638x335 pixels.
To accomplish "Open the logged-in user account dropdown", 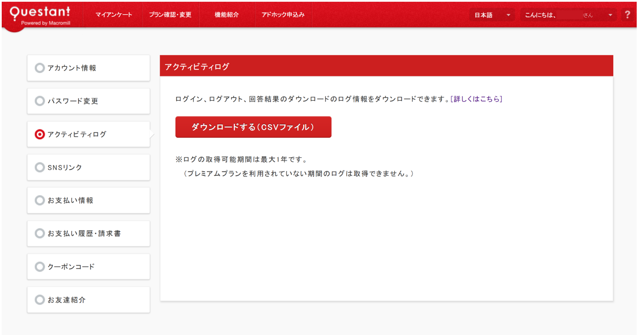I will [x=568, y=15].
